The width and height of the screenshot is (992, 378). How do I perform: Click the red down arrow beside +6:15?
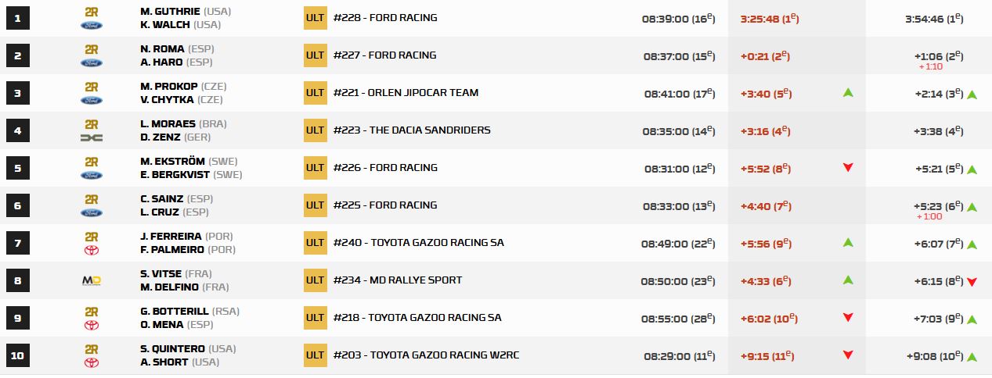click(972, 282)
